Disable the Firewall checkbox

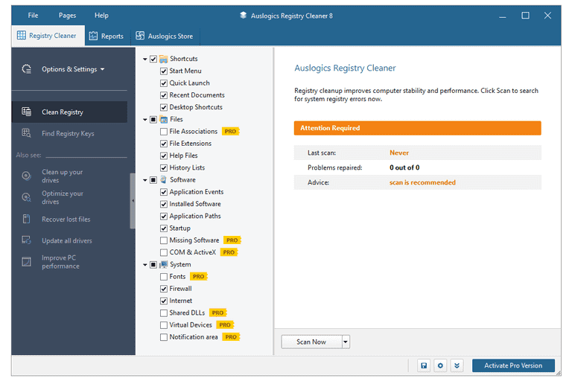click(163, 289)
